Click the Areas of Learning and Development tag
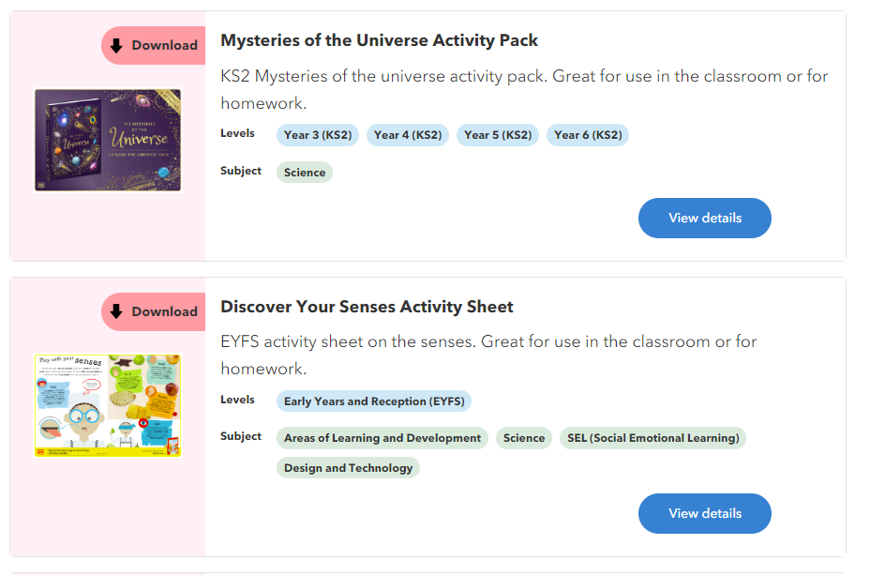 [382, 438]
